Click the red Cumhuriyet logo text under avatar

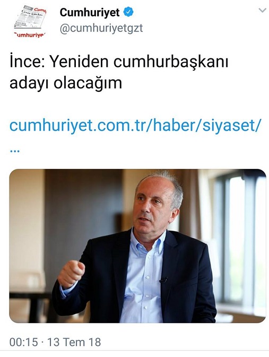[x=30, y=35]
